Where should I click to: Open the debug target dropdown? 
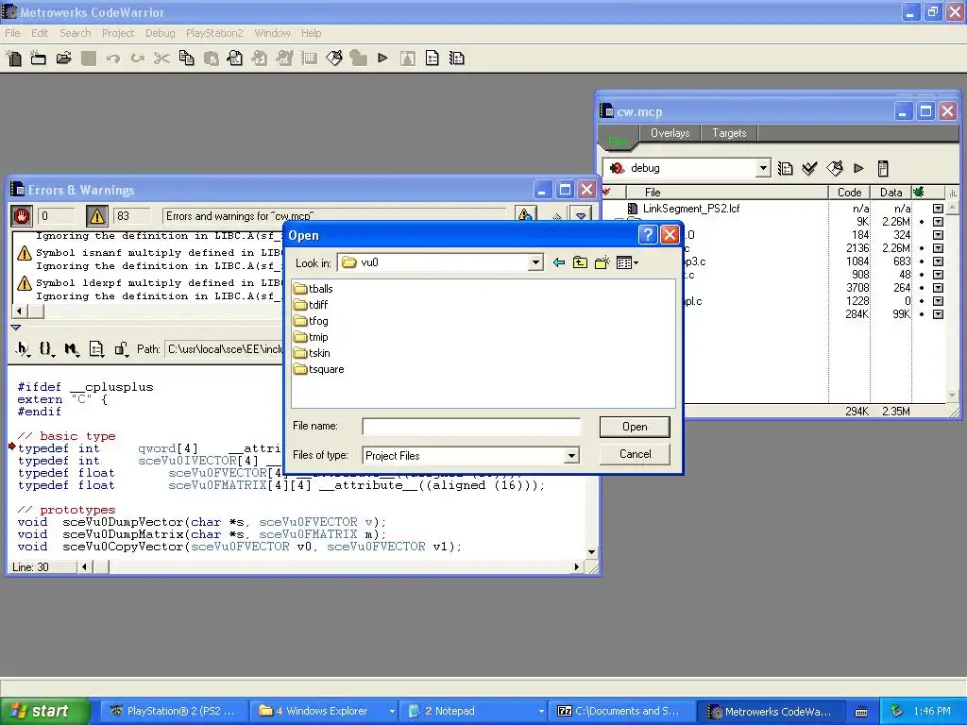coord(763,168)
